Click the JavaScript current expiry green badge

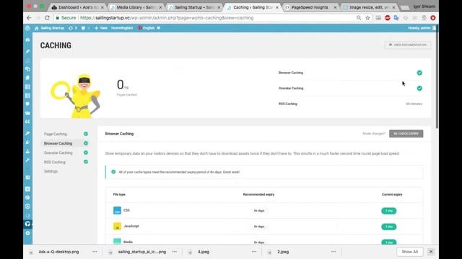[x=389, y=227]
